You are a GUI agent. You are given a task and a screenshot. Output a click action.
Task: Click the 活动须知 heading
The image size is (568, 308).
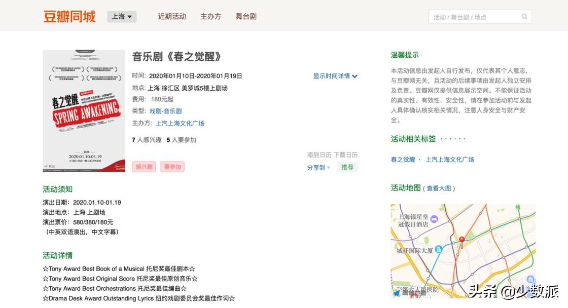58,189
